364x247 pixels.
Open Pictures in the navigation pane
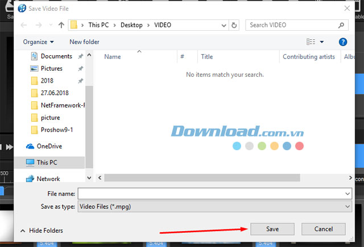pyautogui.click(x=47, y=68)
